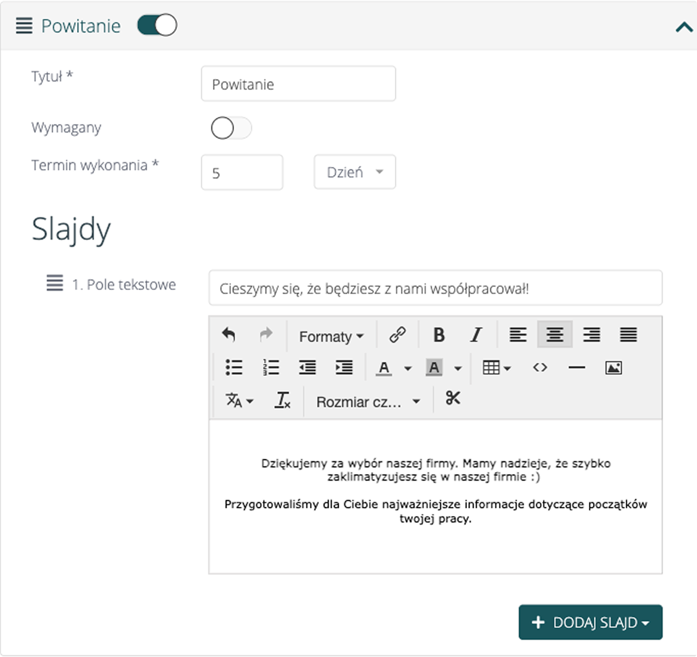This screenshot has height=657, width=697.
Task: Apply bold formatting to slide text
Action: pyautogui.click(x=438, y=335)
